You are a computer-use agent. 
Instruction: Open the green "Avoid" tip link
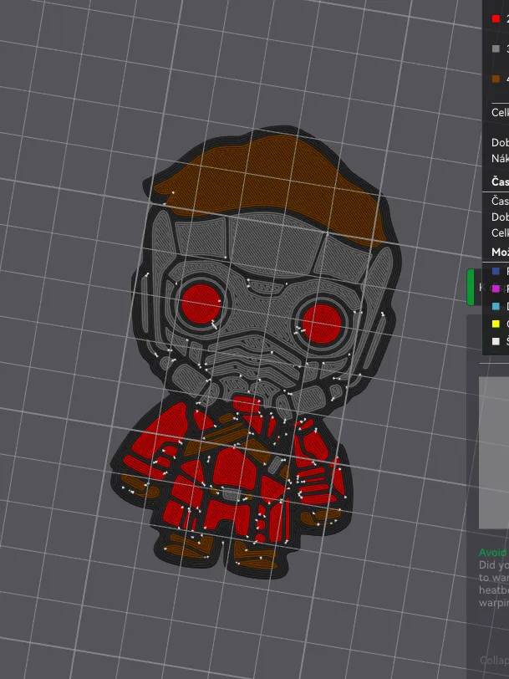pos(493,552)
